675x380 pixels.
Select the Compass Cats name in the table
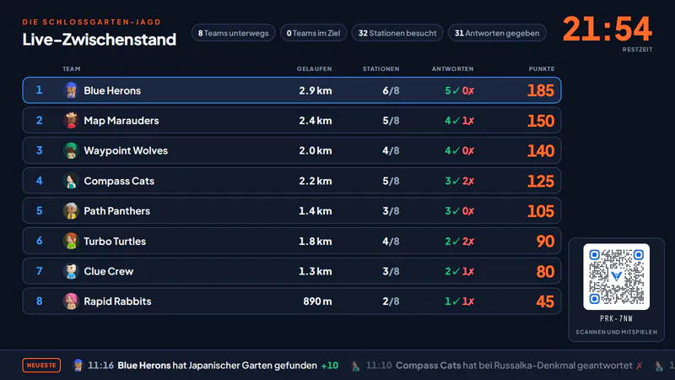(119, 181)
